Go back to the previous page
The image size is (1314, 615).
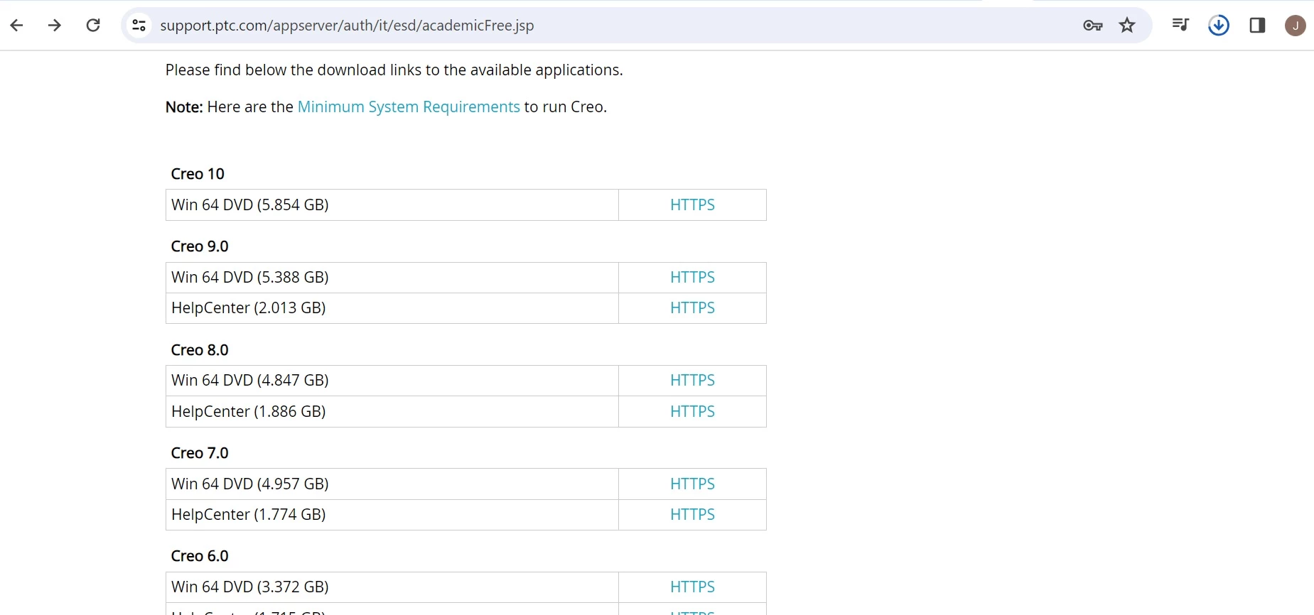tap(17, 26)
